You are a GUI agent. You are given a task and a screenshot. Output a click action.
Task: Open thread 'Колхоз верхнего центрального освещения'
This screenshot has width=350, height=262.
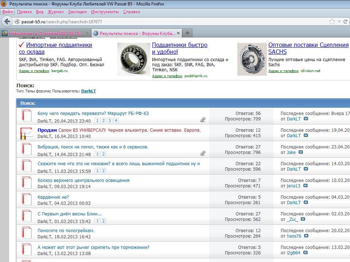[x=83, y=180]
